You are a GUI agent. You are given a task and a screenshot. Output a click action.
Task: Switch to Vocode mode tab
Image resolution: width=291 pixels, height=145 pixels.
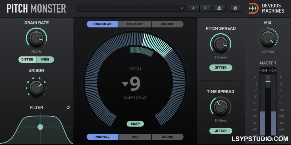click(167, 24)
